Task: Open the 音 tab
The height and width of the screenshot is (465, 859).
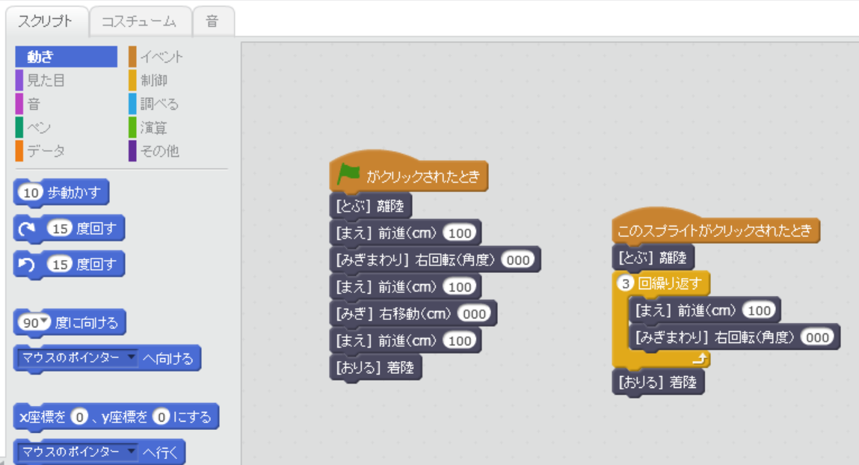Action: pos(212,22)
